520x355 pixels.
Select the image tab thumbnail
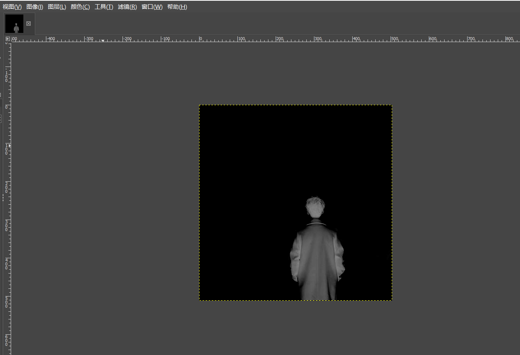pos(14,24)
